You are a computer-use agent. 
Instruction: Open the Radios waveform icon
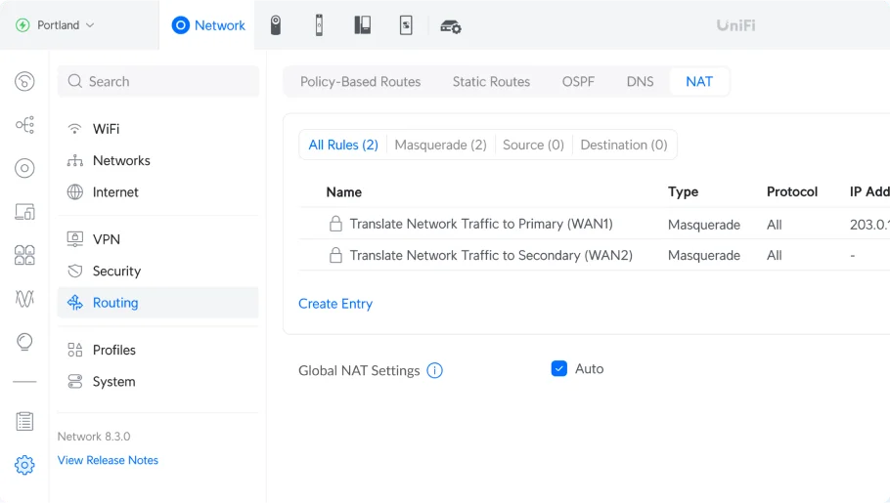coord(24,298)
